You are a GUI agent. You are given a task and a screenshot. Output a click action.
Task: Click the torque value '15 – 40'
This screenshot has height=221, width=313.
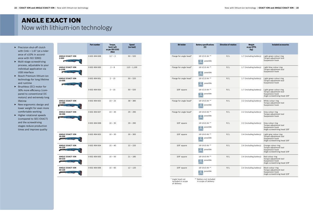[113, 146]
